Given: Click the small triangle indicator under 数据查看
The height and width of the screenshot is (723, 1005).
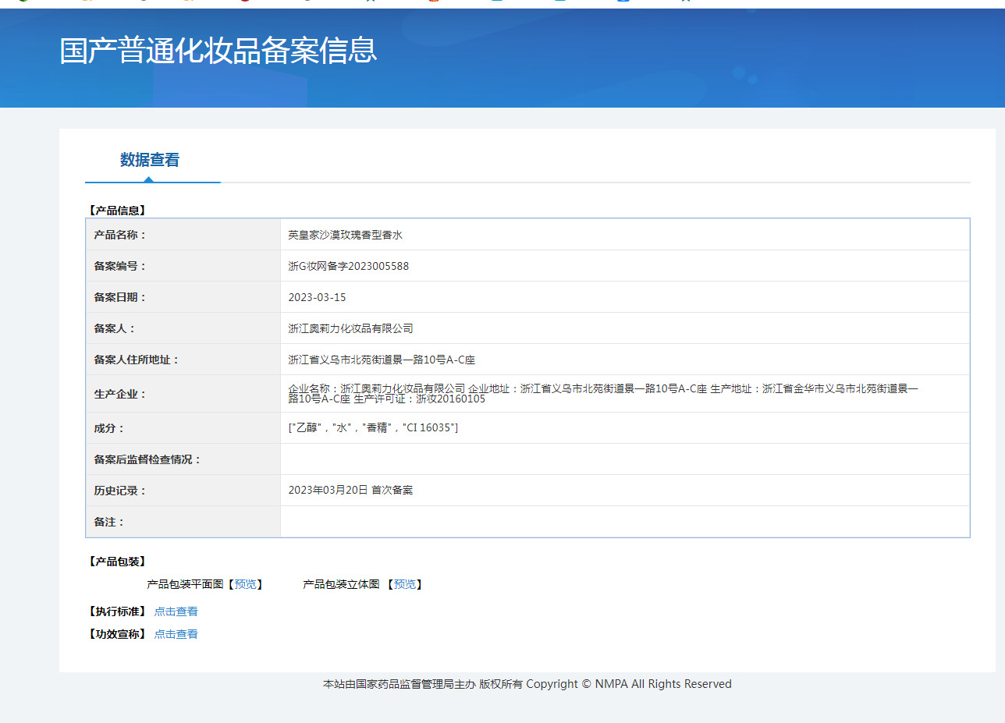Looking at the screenshot, I should click(x=148, y=179).
